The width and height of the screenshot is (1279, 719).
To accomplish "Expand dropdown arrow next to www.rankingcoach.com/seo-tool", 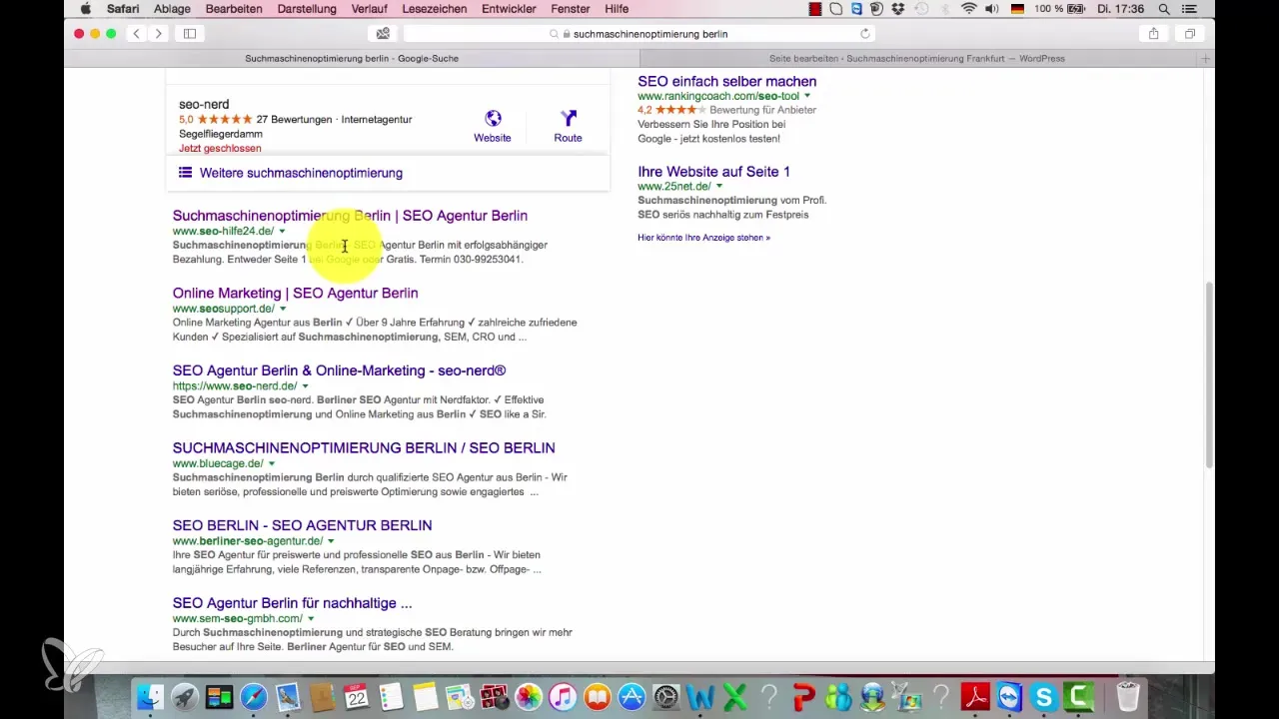I will [x=807, y=97].
